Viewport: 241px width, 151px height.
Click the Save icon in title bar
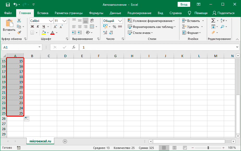[x=8, y=4]
